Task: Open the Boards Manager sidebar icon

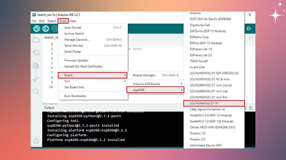Action: 36,53
